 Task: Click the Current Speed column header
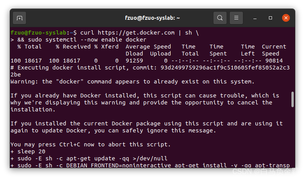(274, 50)
